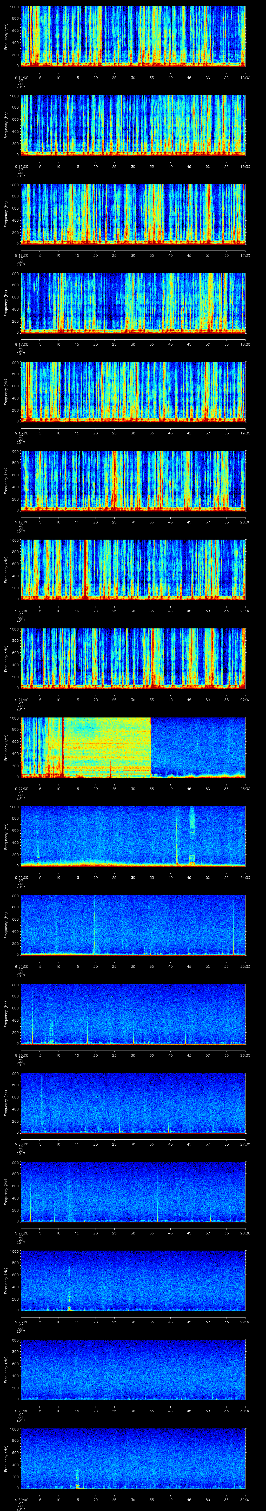Click the Frequency (Hz) label of the top panel
Image resolution: width=266 pixels, height=1511 pixels.
point(6,36)
